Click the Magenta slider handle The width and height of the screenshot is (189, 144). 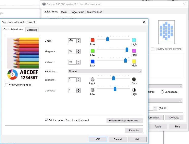click(x=127, y=50)
